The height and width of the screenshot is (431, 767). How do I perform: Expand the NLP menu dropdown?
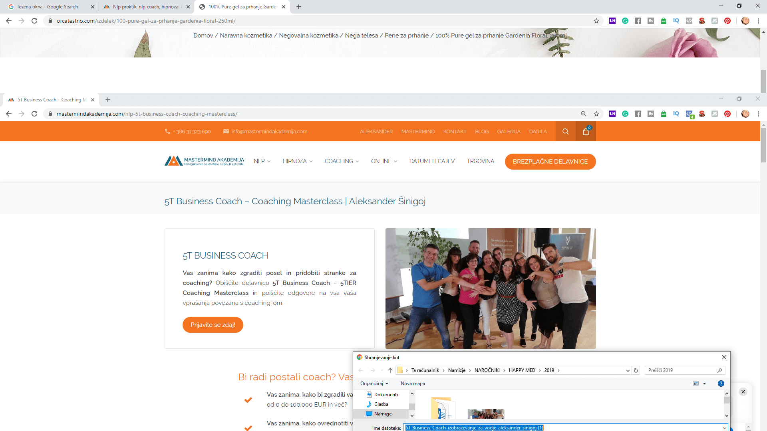coord(262,161)
